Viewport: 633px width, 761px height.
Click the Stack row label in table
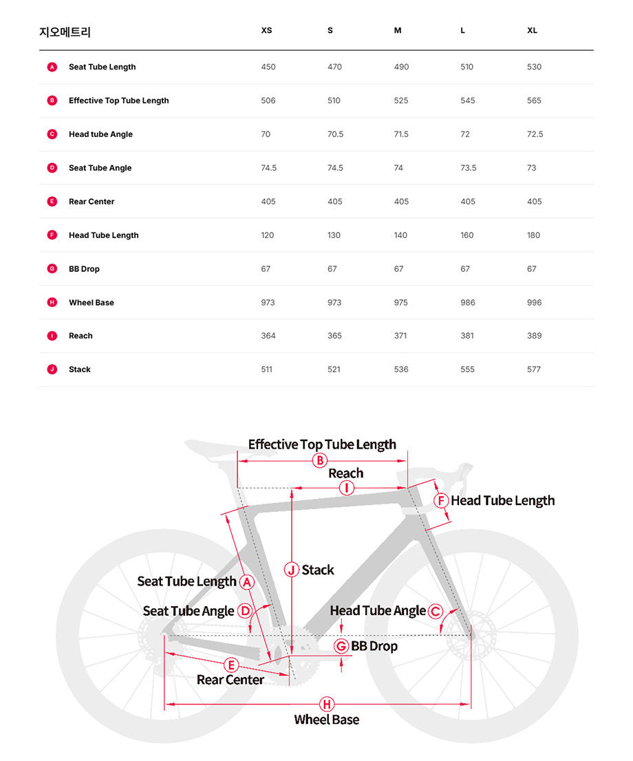(80, 369)
